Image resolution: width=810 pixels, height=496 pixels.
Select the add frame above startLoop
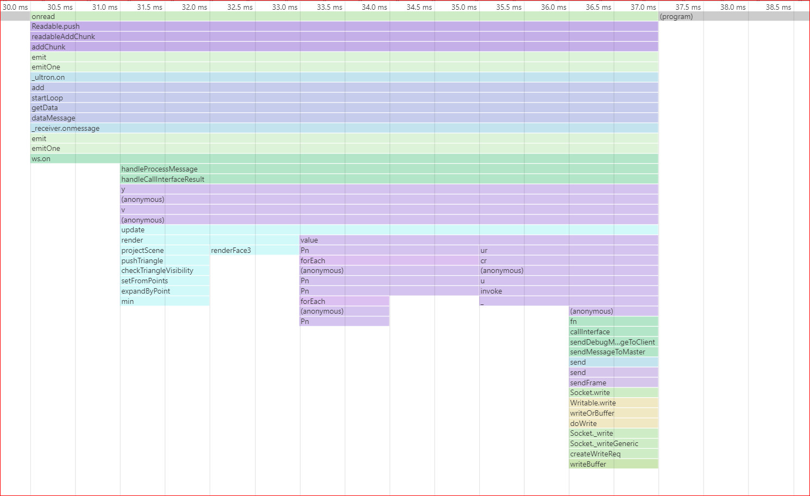click(344, 87)
